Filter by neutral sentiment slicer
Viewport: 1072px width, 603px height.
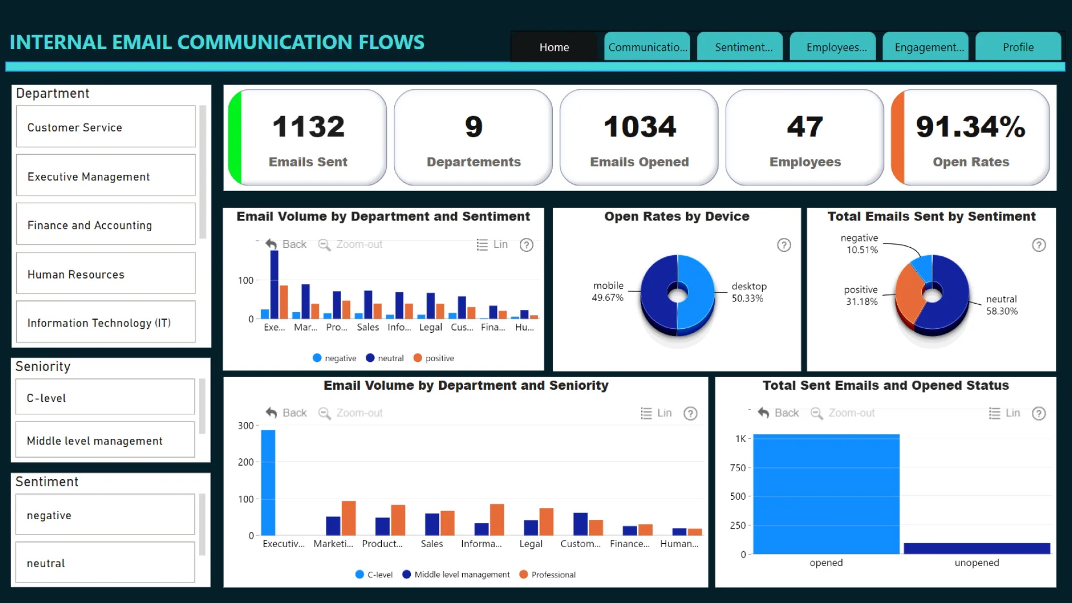(x=105, y=563)
